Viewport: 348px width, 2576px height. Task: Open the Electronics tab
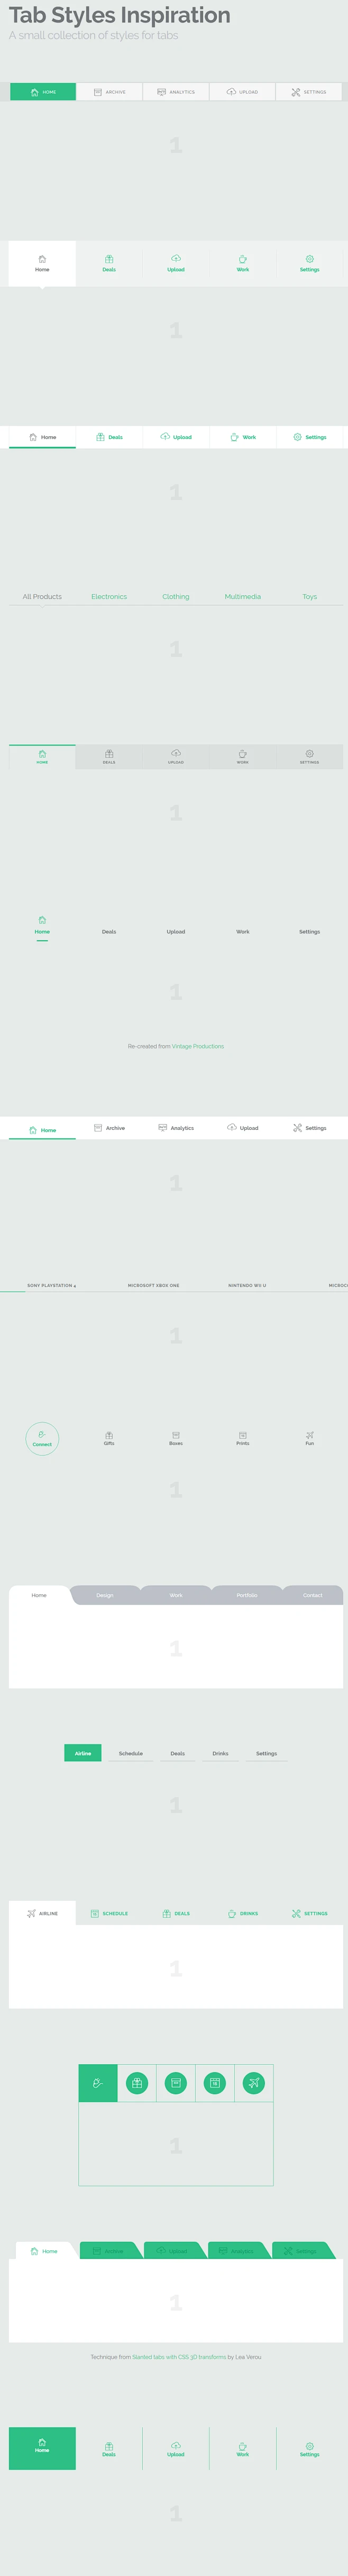point(109,596)
